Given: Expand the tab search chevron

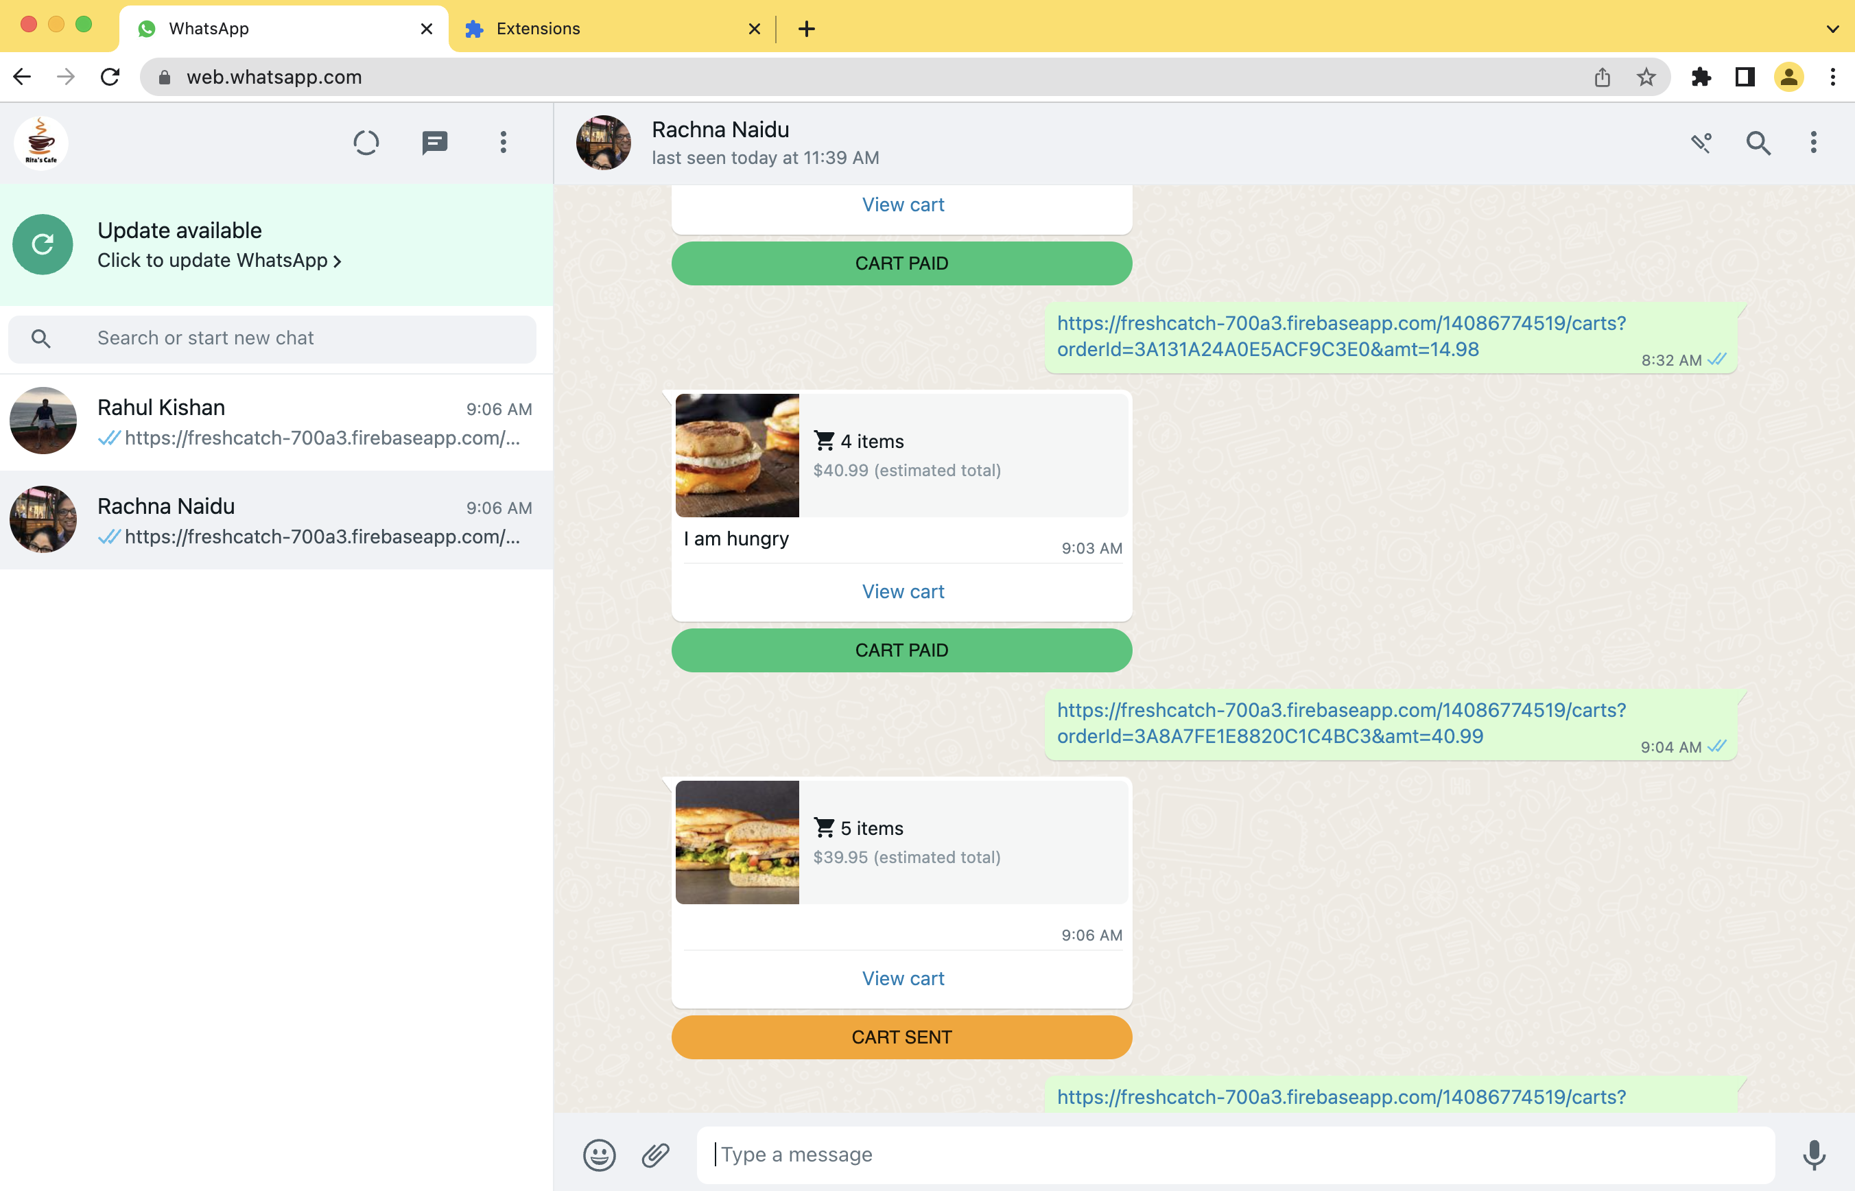Looking at the screenshot, I should click(x=1832, y=29).
